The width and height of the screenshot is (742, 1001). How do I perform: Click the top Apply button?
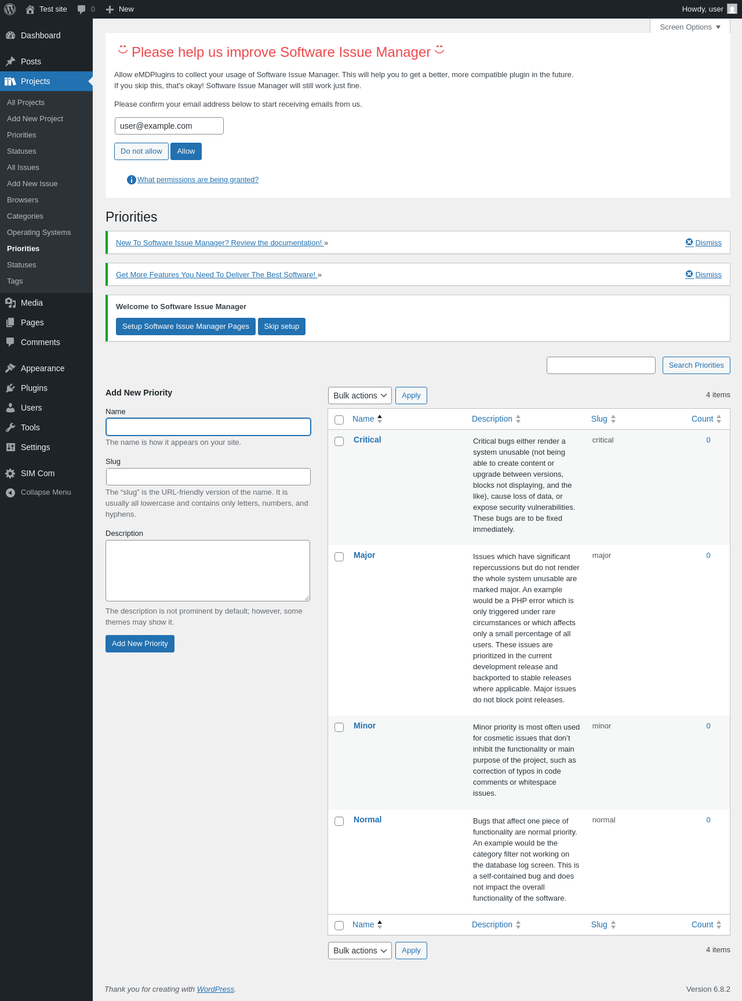click(x=411, y=396)
